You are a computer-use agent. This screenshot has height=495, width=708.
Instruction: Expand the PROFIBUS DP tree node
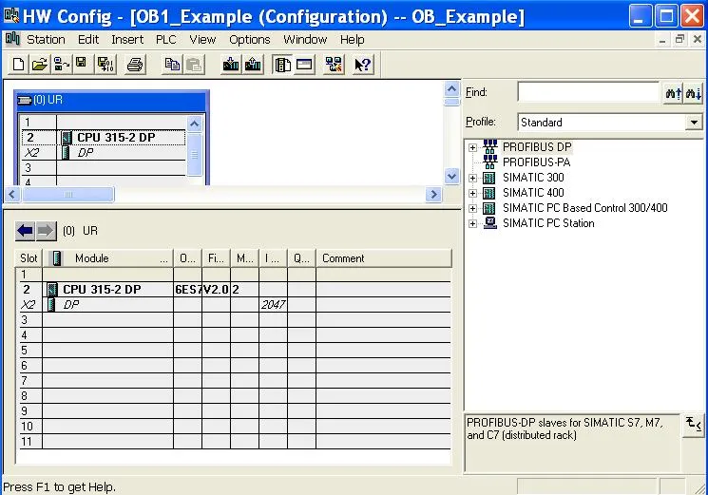click(x=472, y=147)
